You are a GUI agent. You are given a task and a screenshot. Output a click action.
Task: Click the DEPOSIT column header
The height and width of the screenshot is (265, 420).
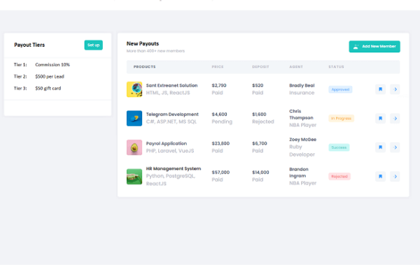[260, 67]
